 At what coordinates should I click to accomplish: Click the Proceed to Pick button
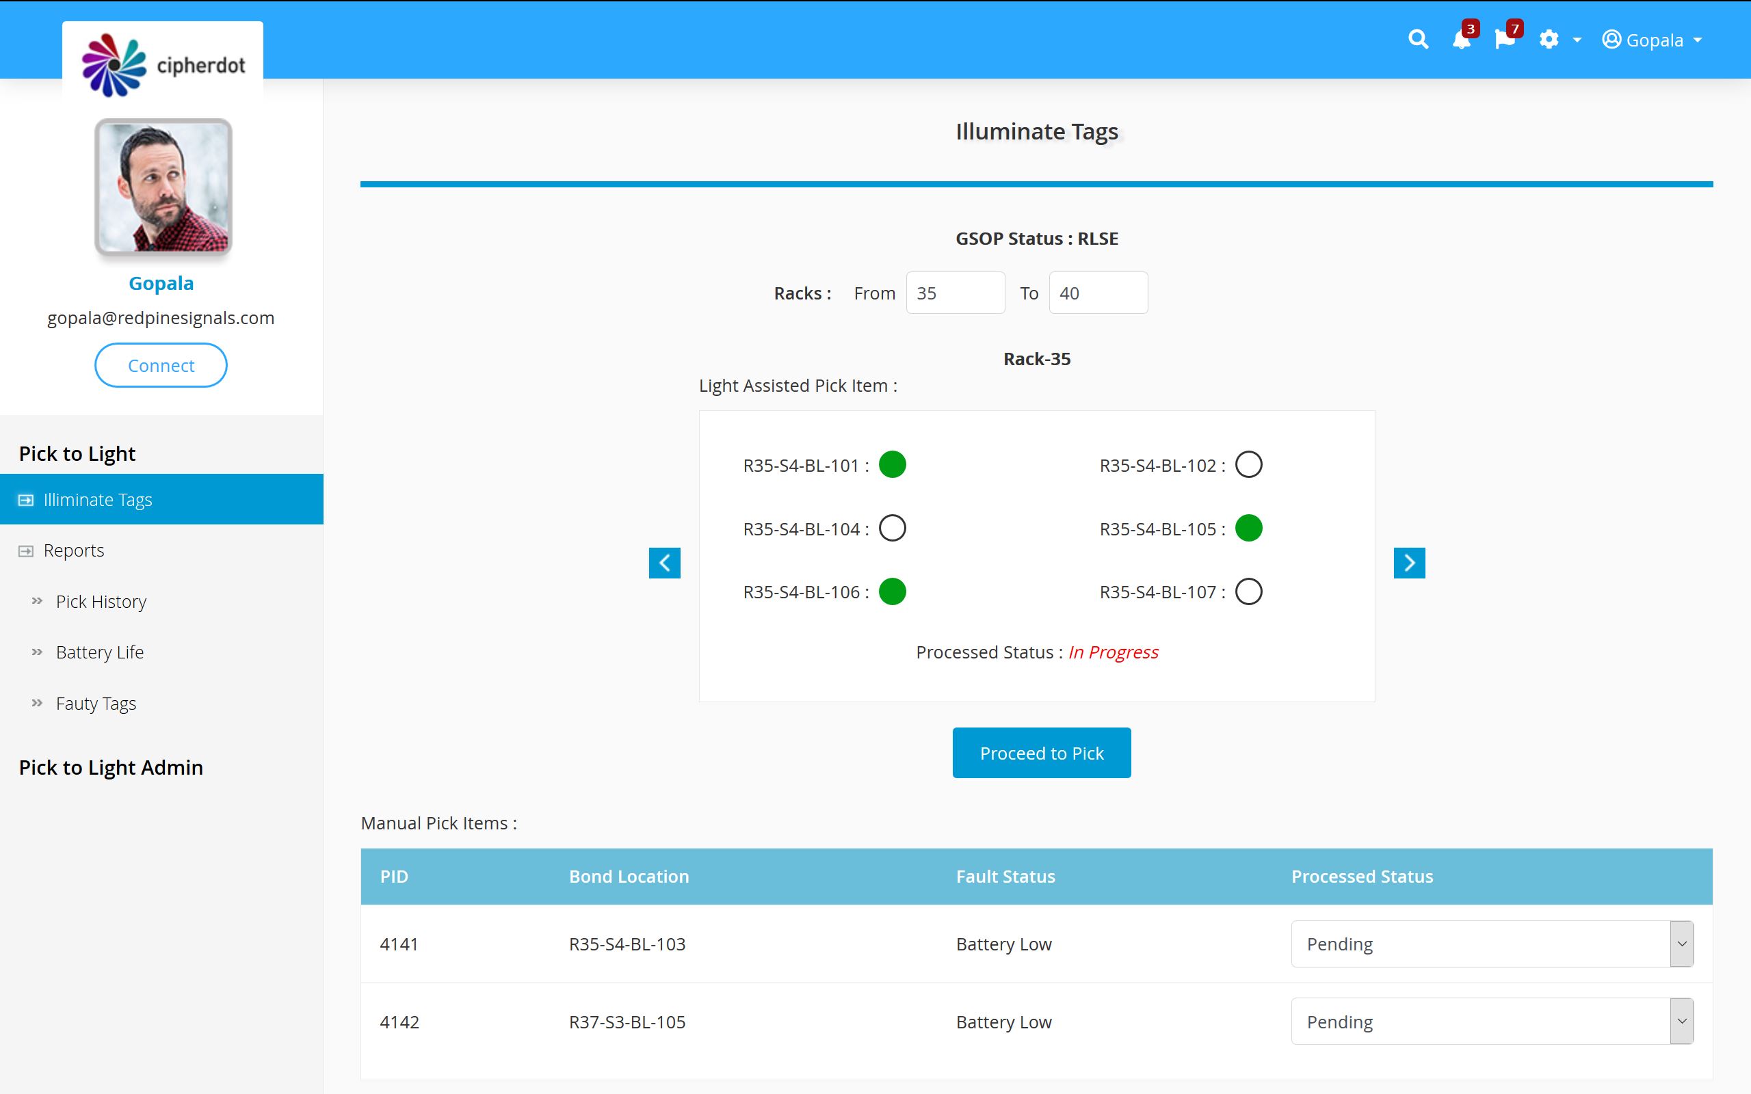click(x=1041, y=753)
